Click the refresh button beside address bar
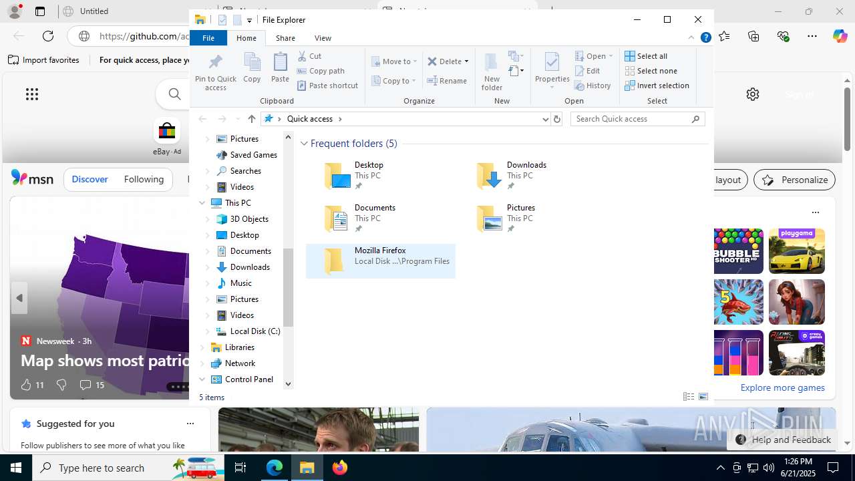Image resolution: width=855 pixels, height=481 pixels. [x=557, y=119]
